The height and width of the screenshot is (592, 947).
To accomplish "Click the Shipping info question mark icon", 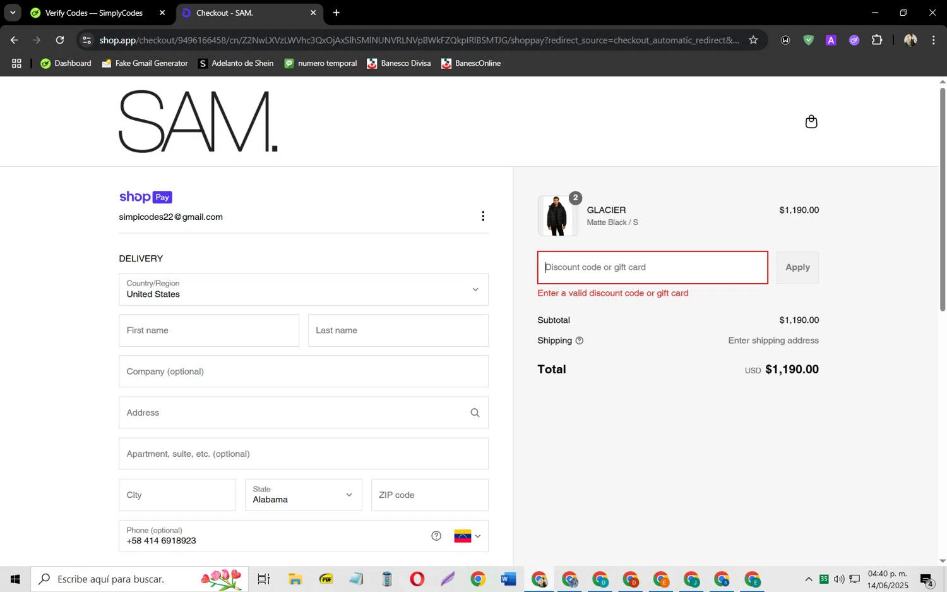I will coord(580,341).
